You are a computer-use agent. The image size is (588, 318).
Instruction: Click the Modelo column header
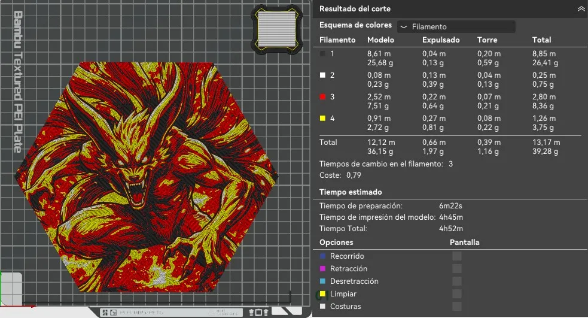[380, 40]
